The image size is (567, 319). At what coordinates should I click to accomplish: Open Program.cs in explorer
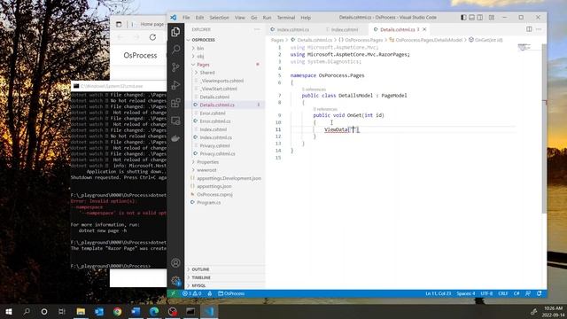click(x=225, y=203)
